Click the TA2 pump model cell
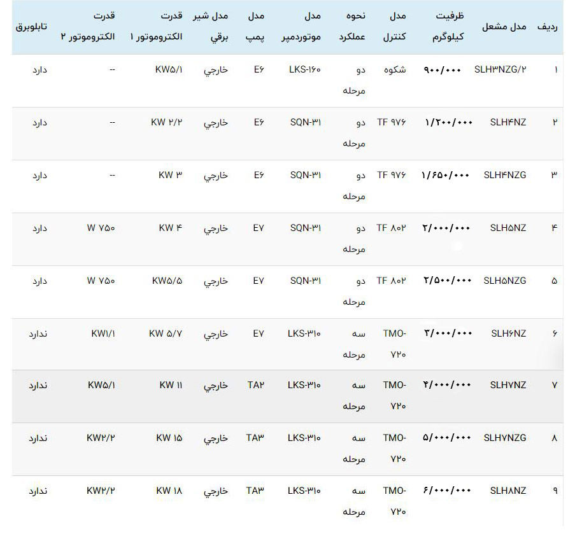Image resolution: width=575 pixels, height=539 pixels. tap(255, 385)
